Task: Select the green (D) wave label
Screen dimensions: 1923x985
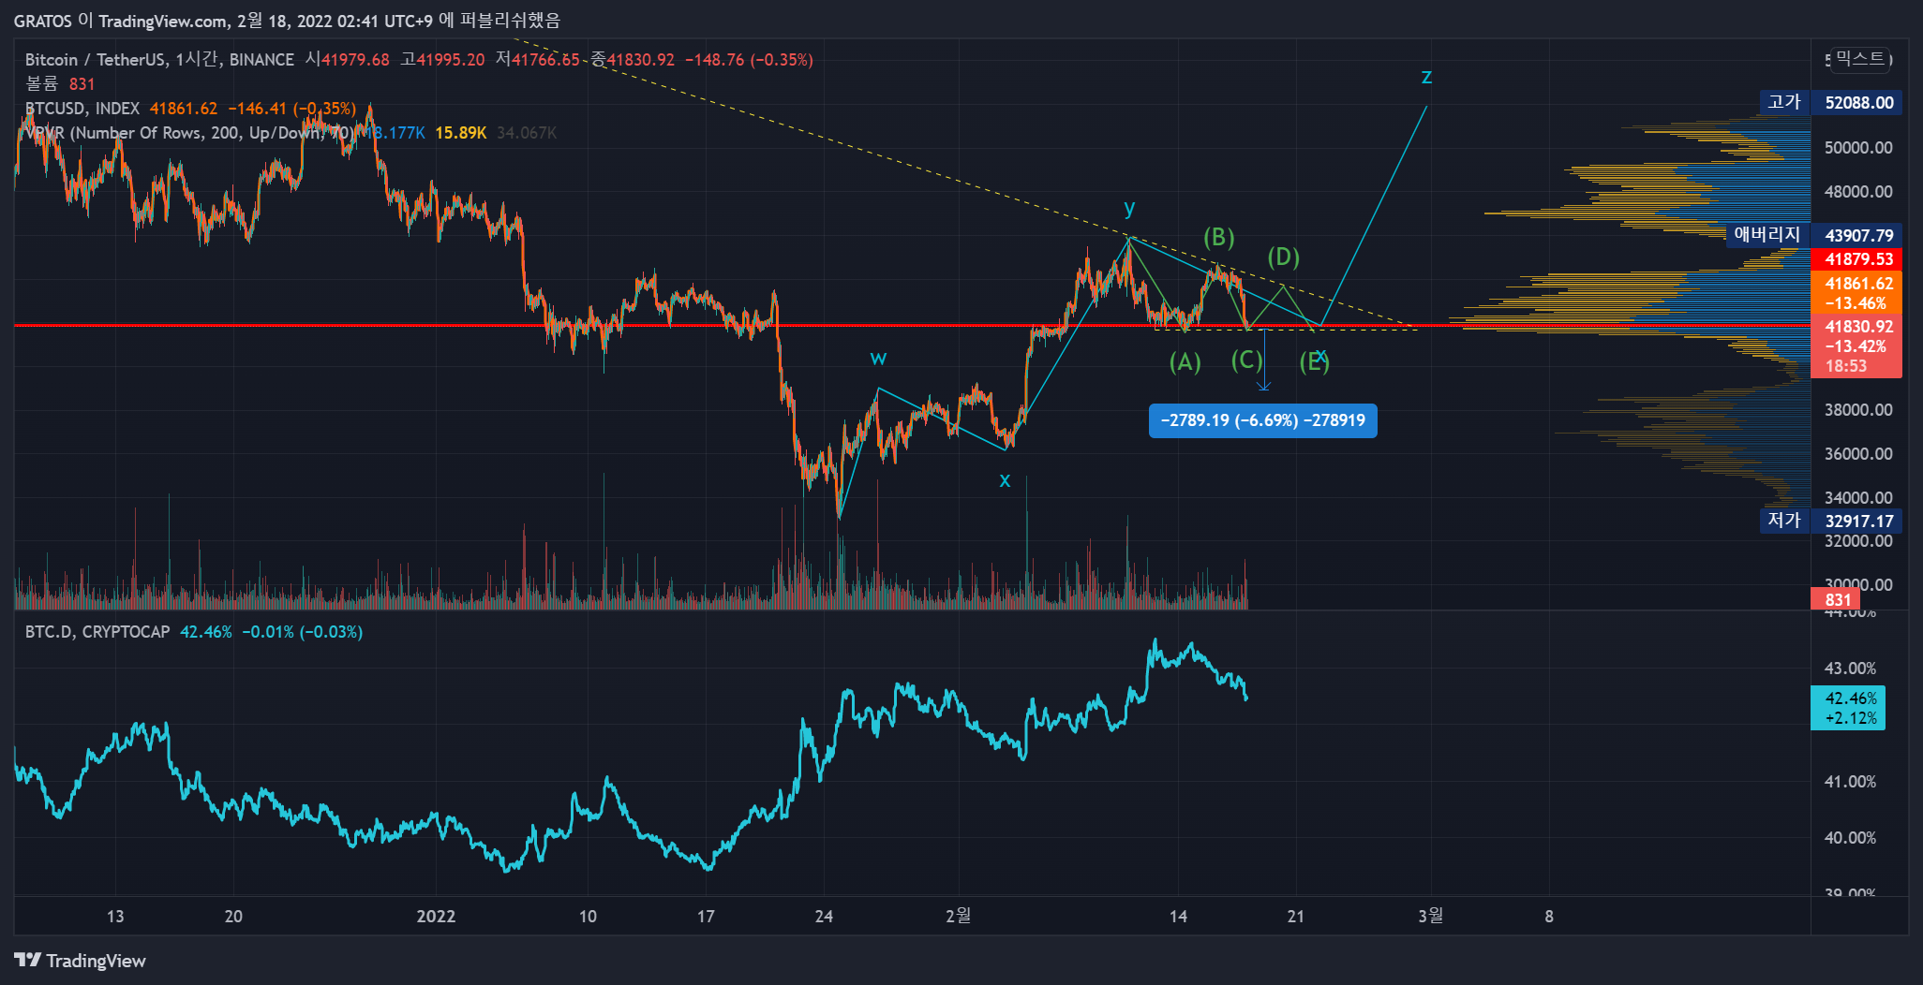Action: [x=1284, y=257]
